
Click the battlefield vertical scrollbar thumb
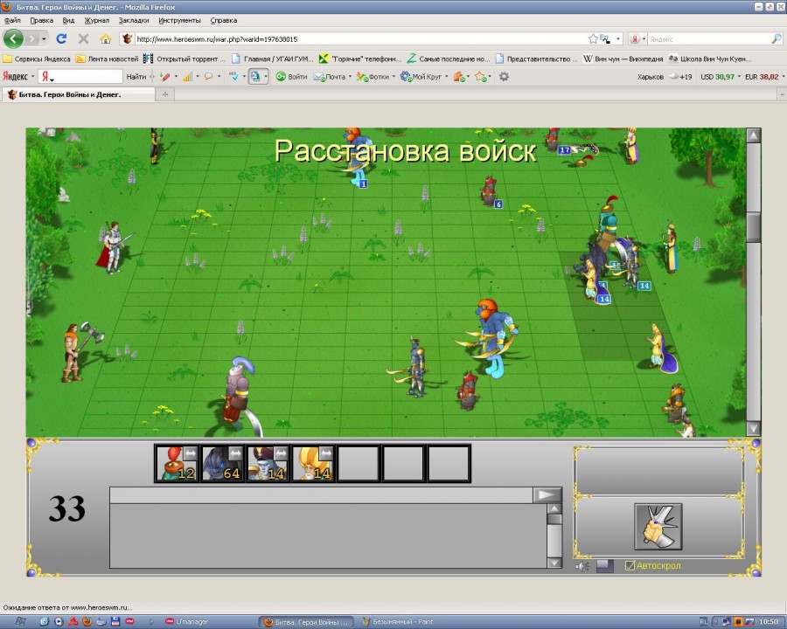click(x=754, y=226)
